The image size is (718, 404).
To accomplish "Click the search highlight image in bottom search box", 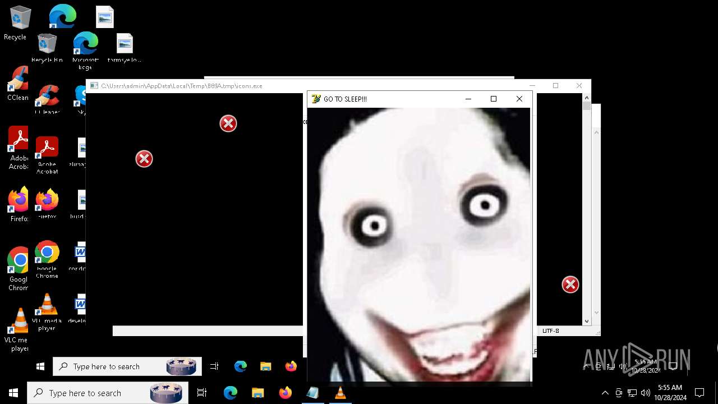I will 166,393.
